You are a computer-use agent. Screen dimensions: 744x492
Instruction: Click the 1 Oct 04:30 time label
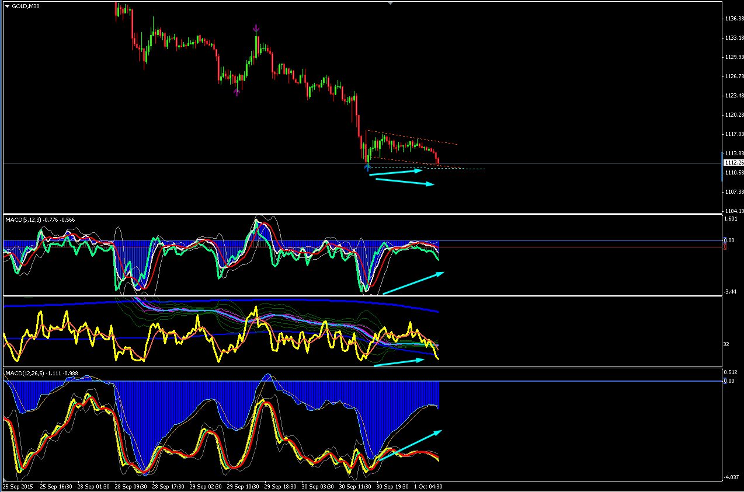tap(428, 486)
